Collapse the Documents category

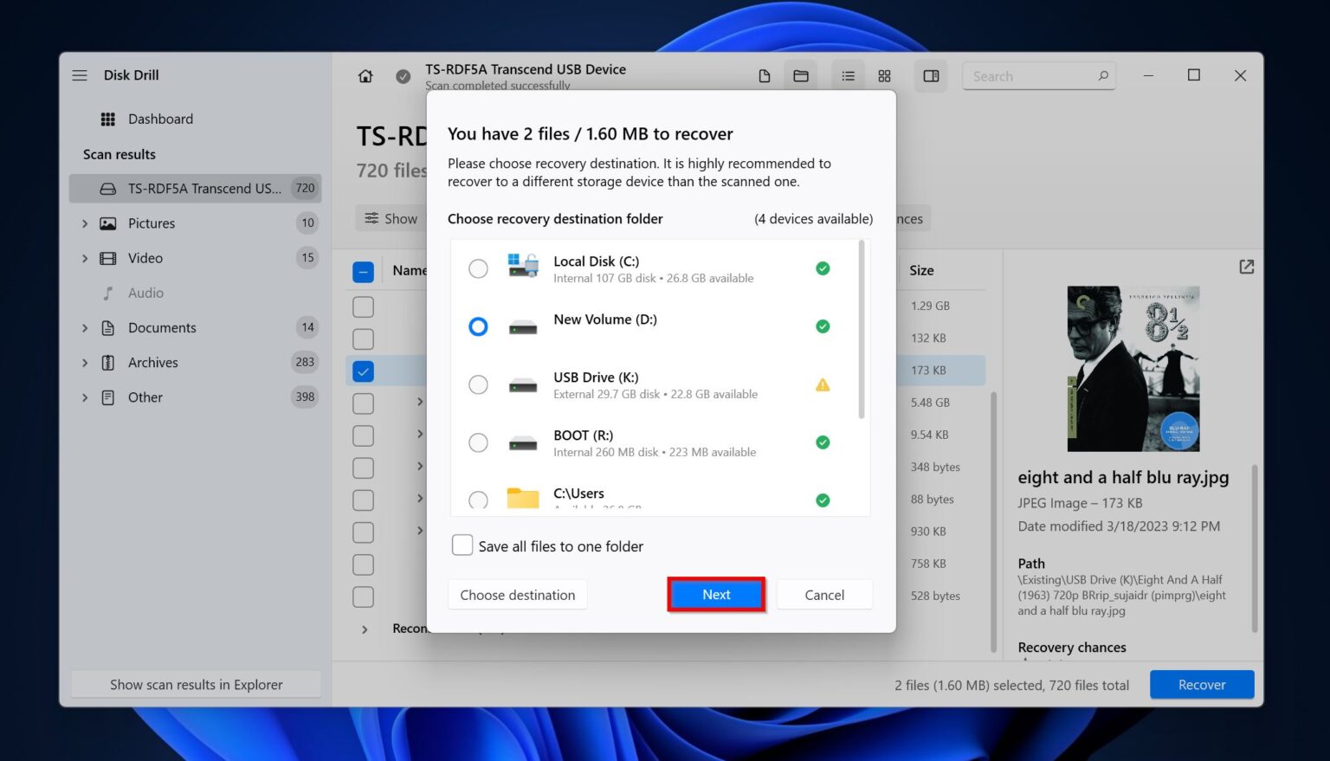click(x=85, y=327)
